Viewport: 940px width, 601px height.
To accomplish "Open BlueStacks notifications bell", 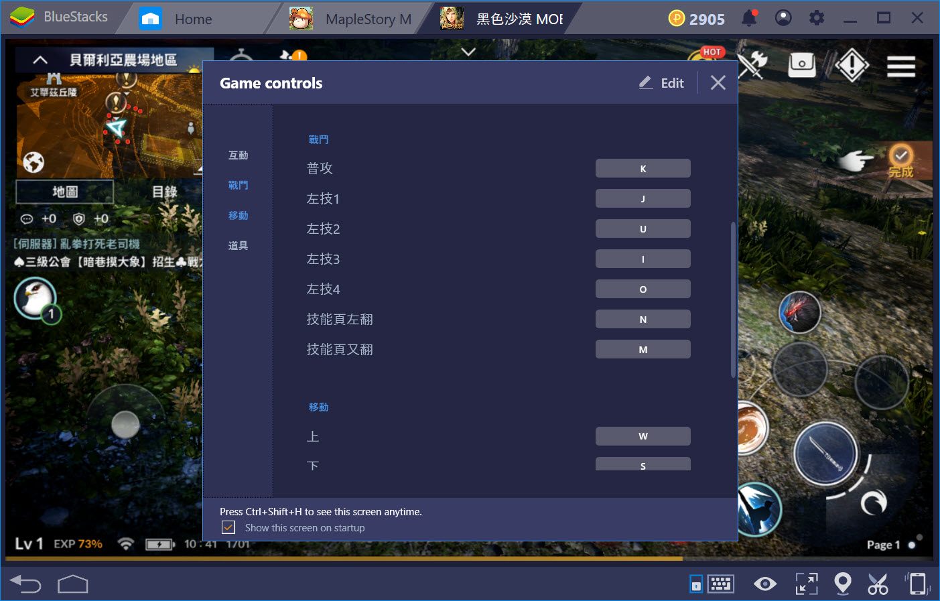I will [749, 18].
